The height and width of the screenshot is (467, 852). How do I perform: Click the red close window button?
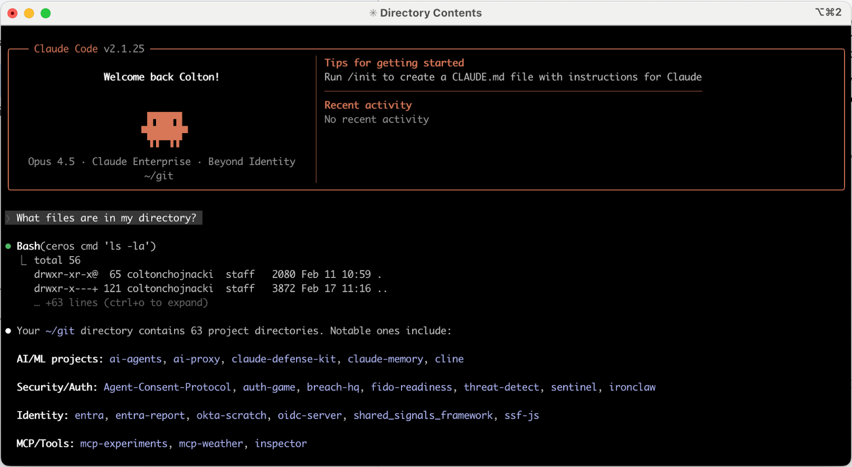(12, 13)
